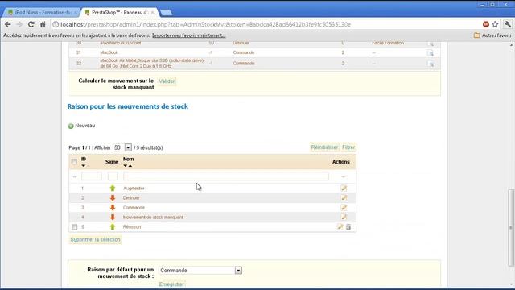Click the MacBook Air Metal product name
This screenshot has width=515, height=290.
[x=152, y=64]
